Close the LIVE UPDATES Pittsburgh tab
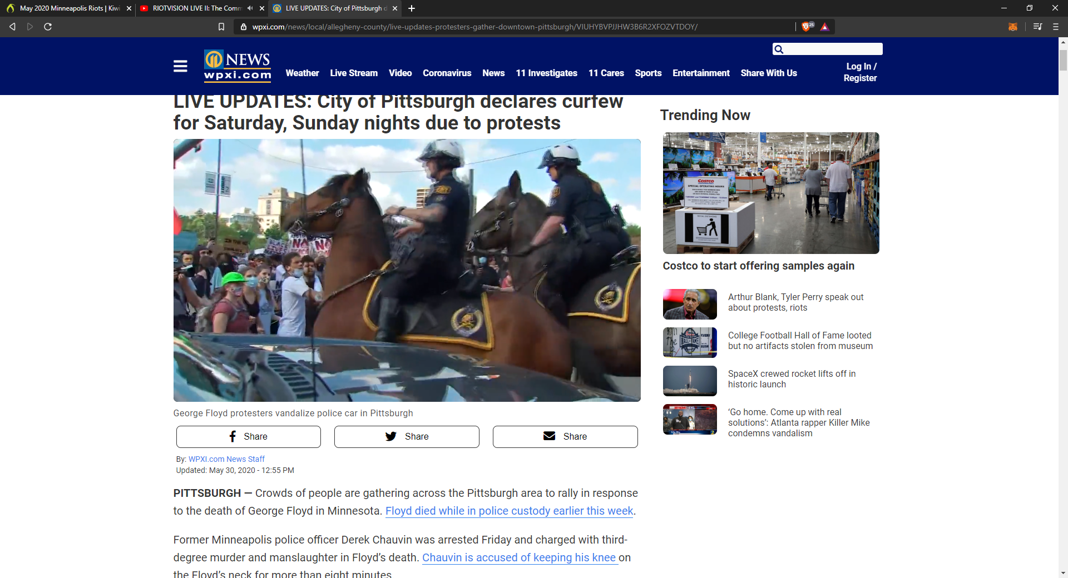The height and width of the screenshot is (578, 1068). [395, 8]
